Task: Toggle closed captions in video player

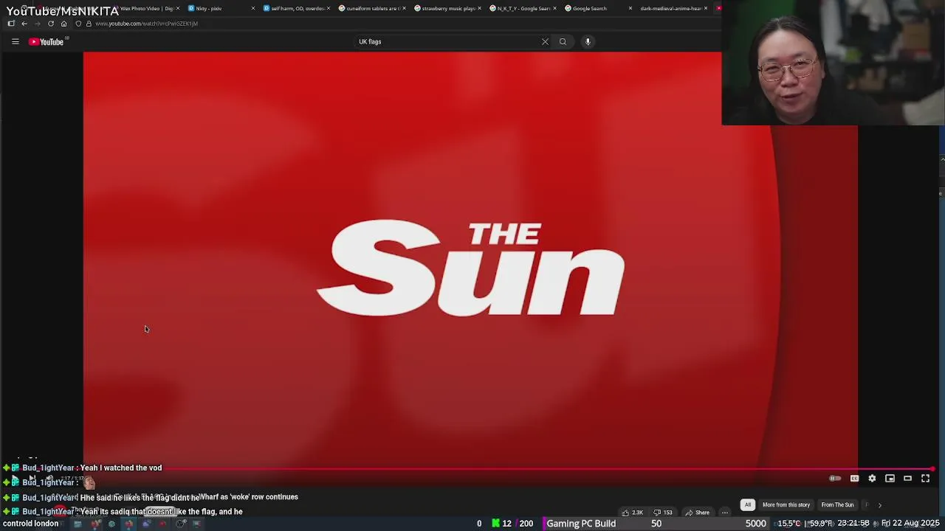Action: 854,479
